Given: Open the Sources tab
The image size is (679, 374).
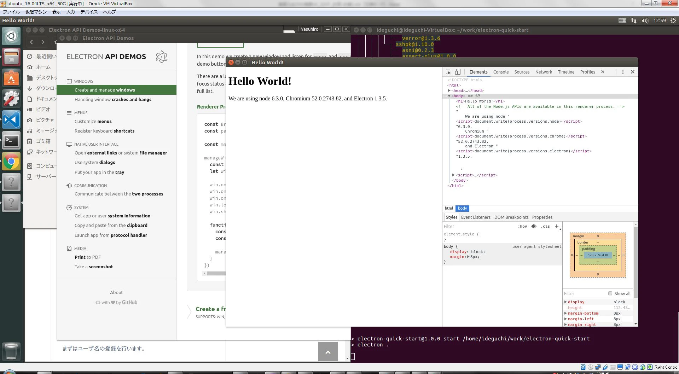Looking at the screenshot, I should coord(522,72).
